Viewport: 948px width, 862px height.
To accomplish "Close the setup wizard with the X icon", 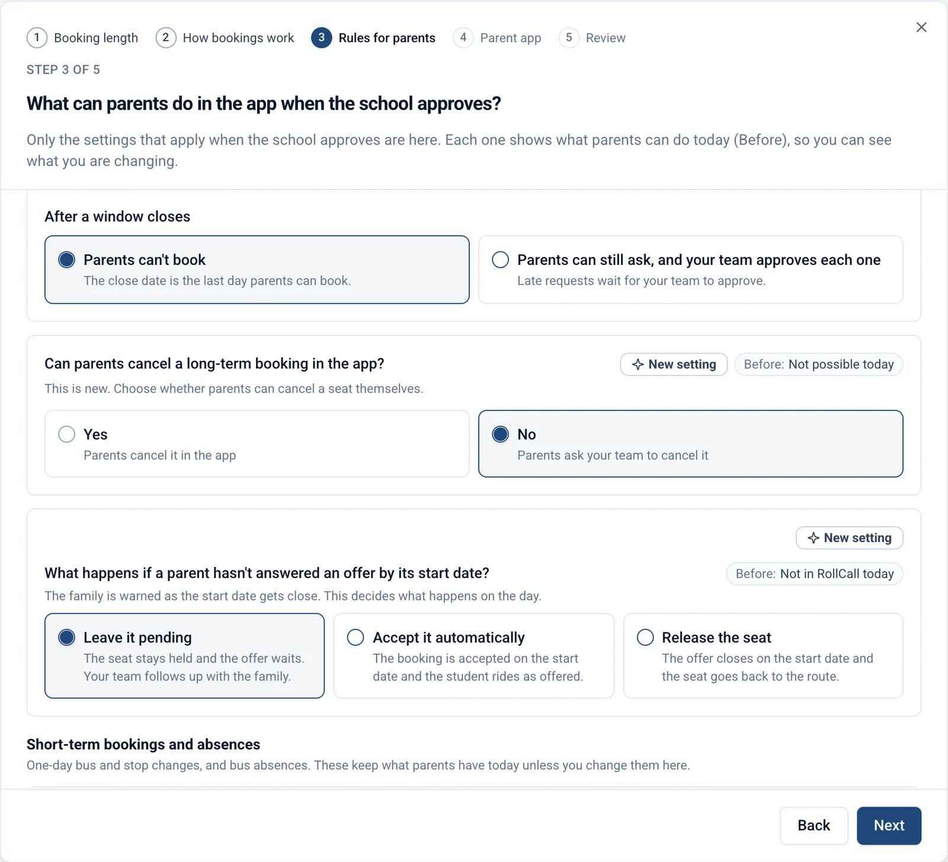I will tap(921, 27).
